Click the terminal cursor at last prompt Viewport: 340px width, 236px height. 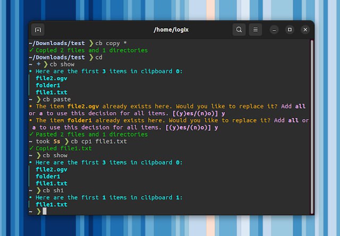tap(45, 211)
